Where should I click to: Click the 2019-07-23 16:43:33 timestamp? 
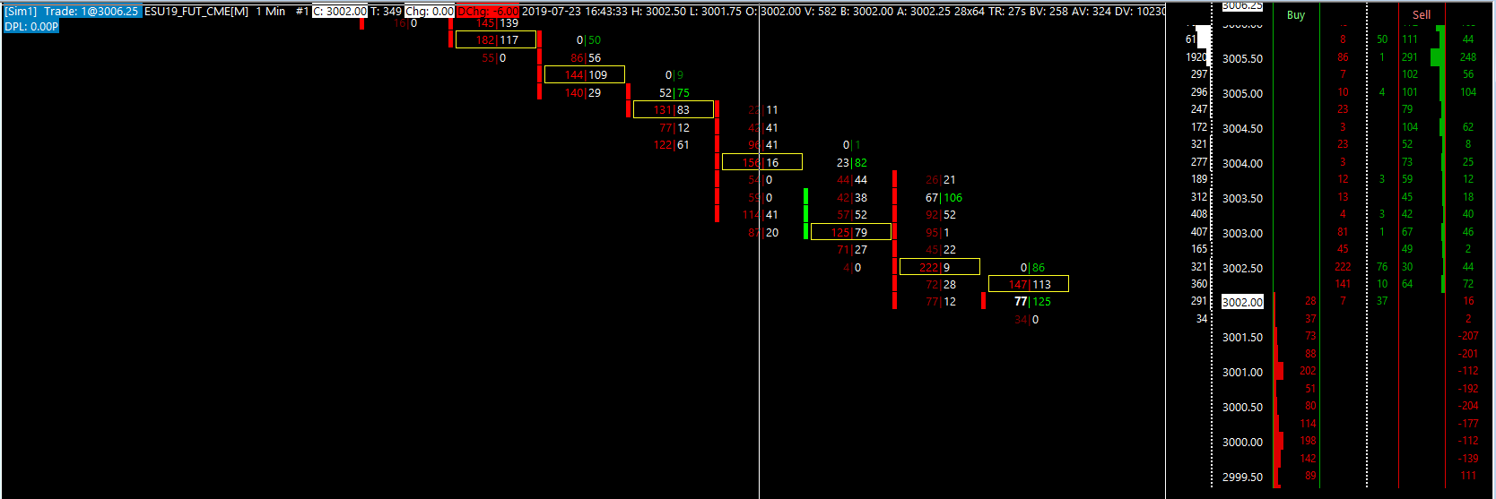point(574,12)
